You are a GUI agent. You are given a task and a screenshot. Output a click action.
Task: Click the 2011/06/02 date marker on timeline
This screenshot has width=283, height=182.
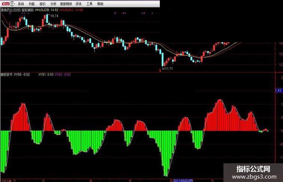(x=183, y=181)
